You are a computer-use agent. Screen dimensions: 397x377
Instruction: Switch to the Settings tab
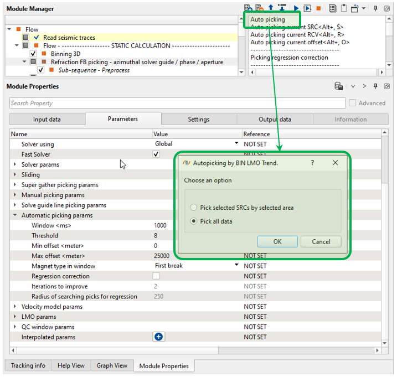click(198, 119)
